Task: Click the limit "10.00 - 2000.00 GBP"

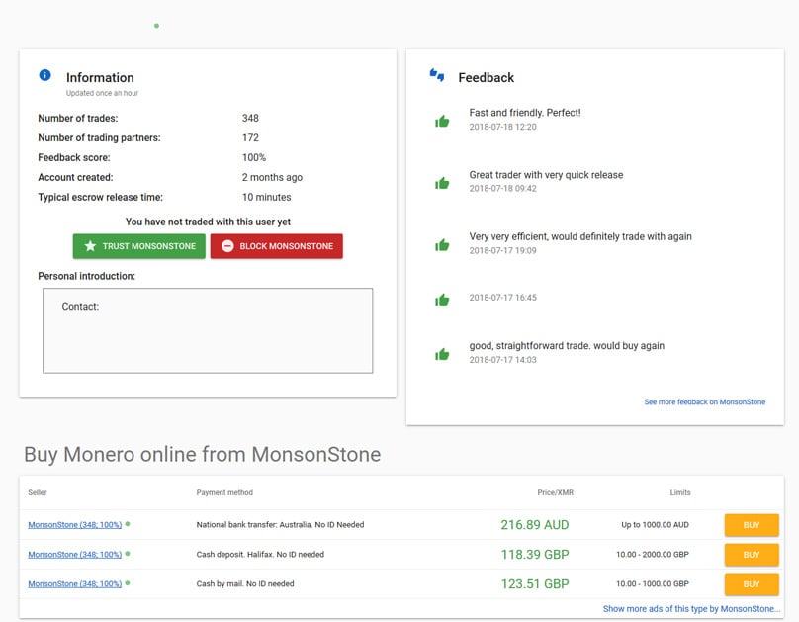Action: (653, 554)
